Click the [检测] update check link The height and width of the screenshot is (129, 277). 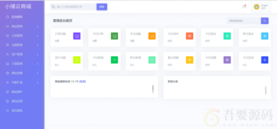(x=83, y=81)
